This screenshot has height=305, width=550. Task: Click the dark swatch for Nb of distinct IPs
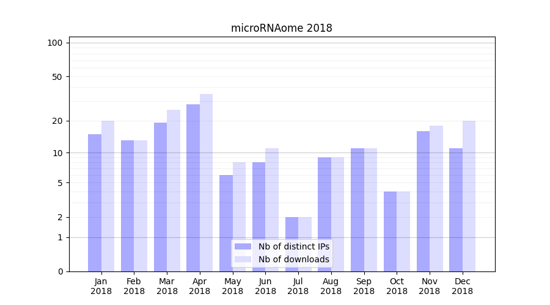point(243,246)
